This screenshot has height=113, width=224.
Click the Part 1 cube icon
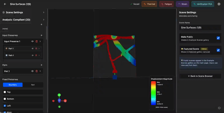click(7, 49)
